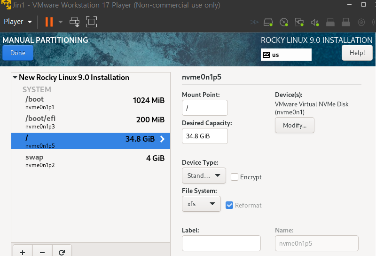This screenshot has height=256, width=376.
Task: Collapse the New Rocky Linux 9.0 Installation tree
Action: [x=15, y=77]
